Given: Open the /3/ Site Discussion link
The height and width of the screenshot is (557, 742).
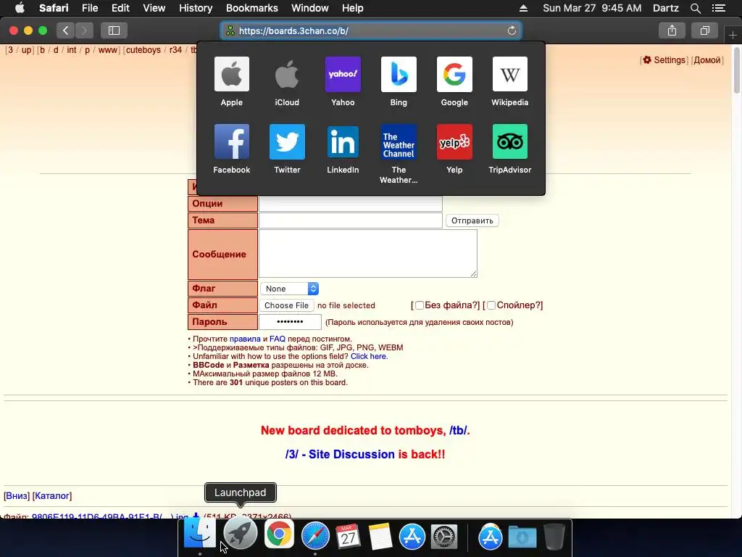Looking at the screenshot, I should [339, 454].
